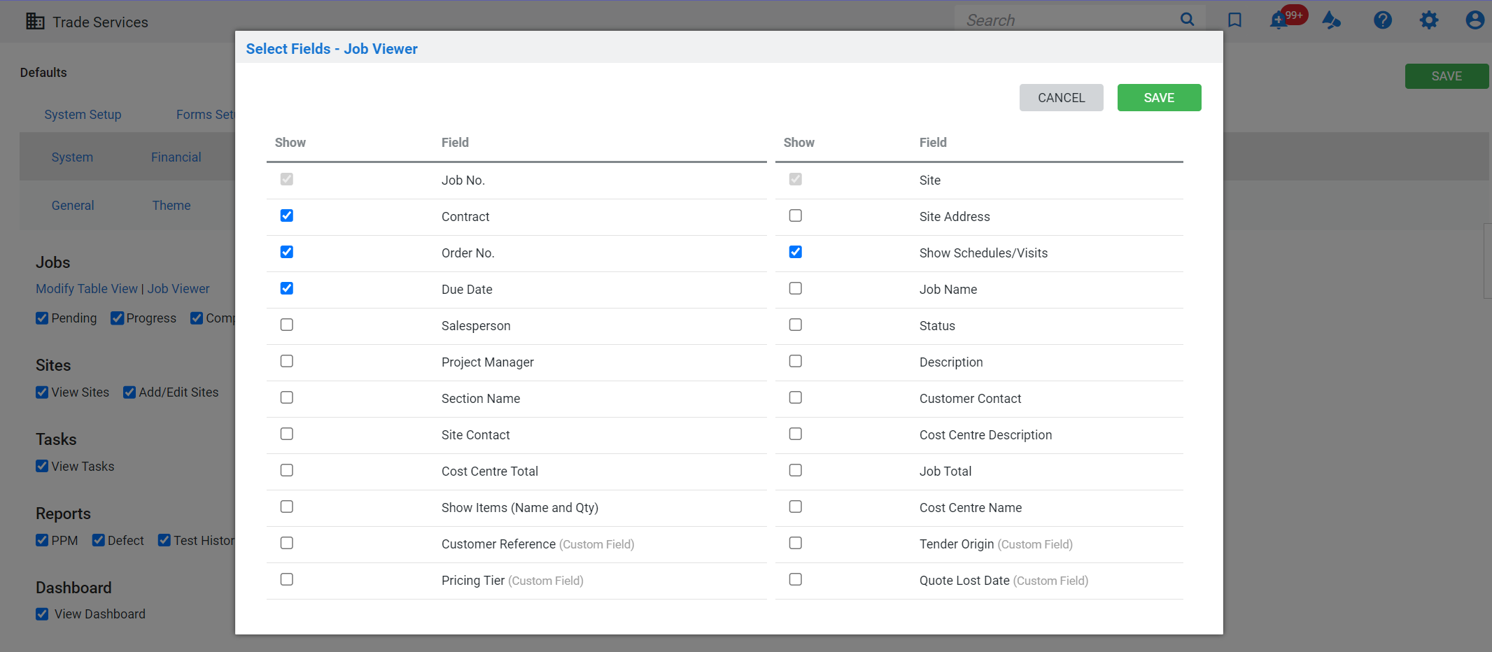Enable the Customer Contact field checkbox
This screenshot has height=652, width=1492.
796,397
